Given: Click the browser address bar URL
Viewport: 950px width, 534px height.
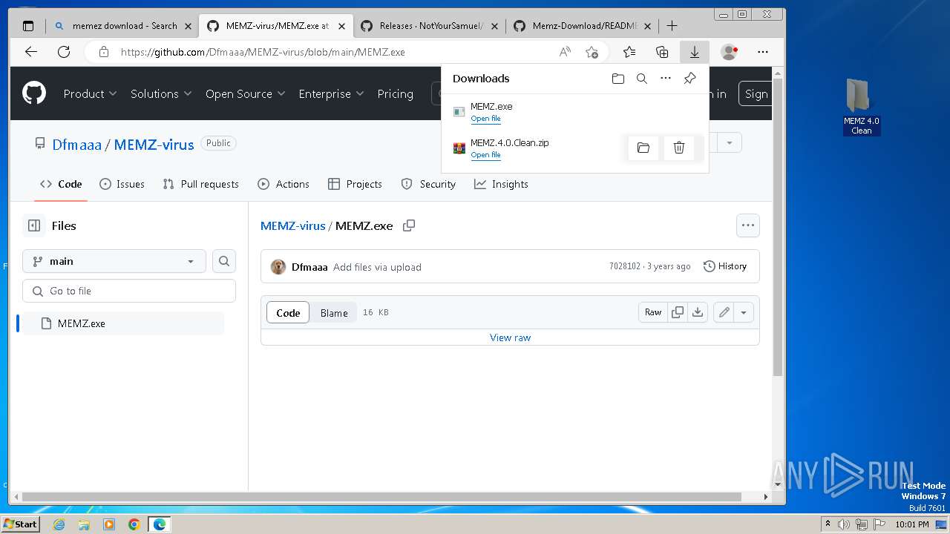Looking at the screenshot, I should 263,52.
